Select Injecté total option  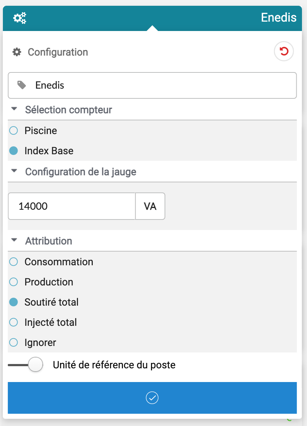(x=14, y=322)
